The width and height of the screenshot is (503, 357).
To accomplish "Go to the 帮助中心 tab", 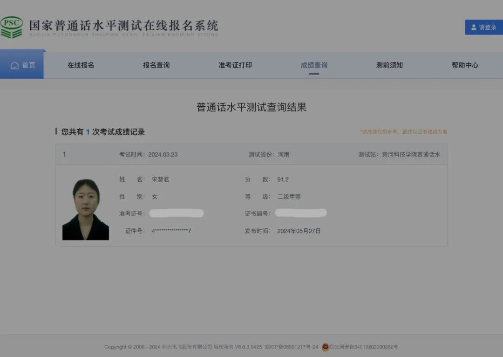I will 464,65.
